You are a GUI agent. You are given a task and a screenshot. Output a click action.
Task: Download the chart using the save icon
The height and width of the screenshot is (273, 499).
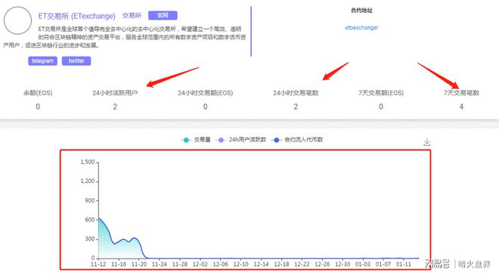click(426, 142)
